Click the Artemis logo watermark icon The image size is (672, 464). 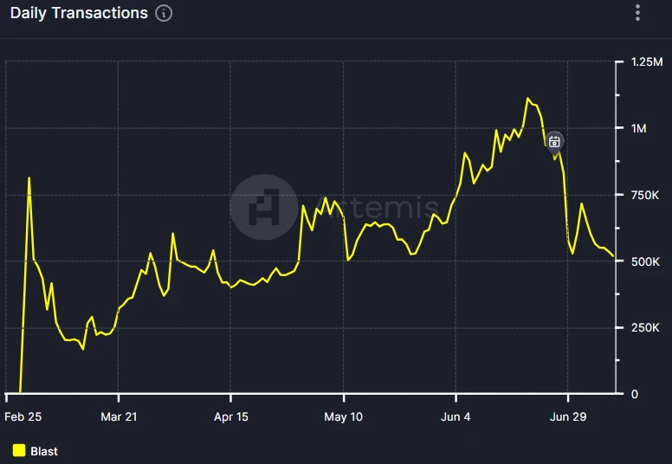pos(263,208)
